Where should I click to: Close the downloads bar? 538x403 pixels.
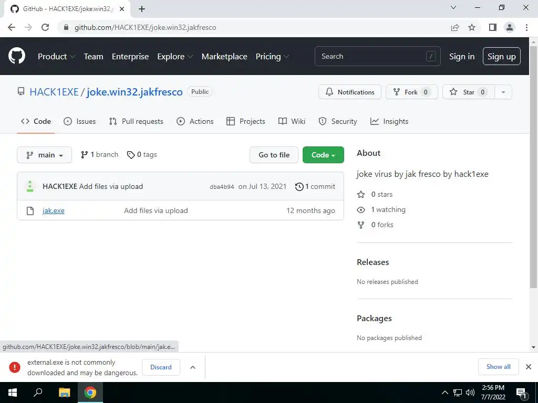[x=529, y=367]
